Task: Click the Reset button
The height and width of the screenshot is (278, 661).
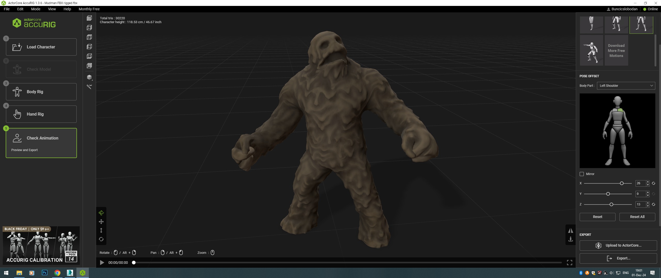Action: pyautogui.click(x=597, y=217)
